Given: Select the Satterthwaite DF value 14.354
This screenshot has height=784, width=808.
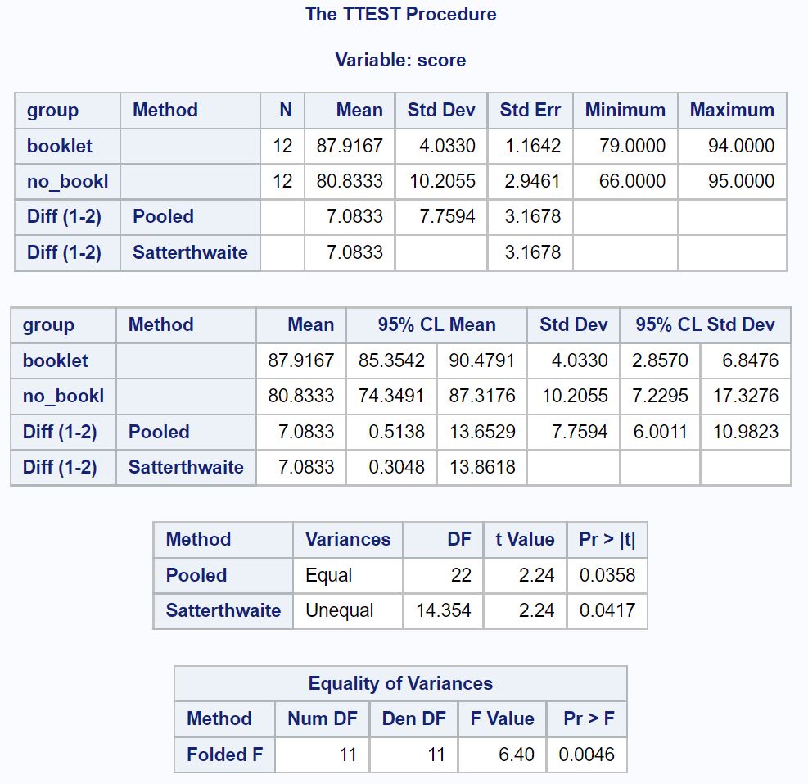Looking at the screenshot, I should pos(444,610).
